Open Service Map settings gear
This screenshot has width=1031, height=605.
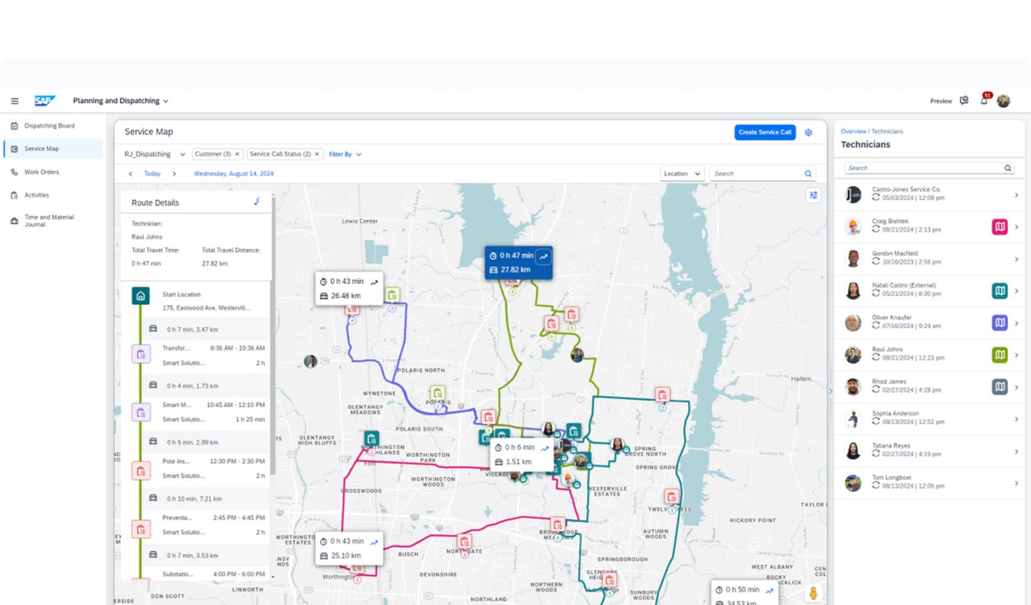click(808, 133)
